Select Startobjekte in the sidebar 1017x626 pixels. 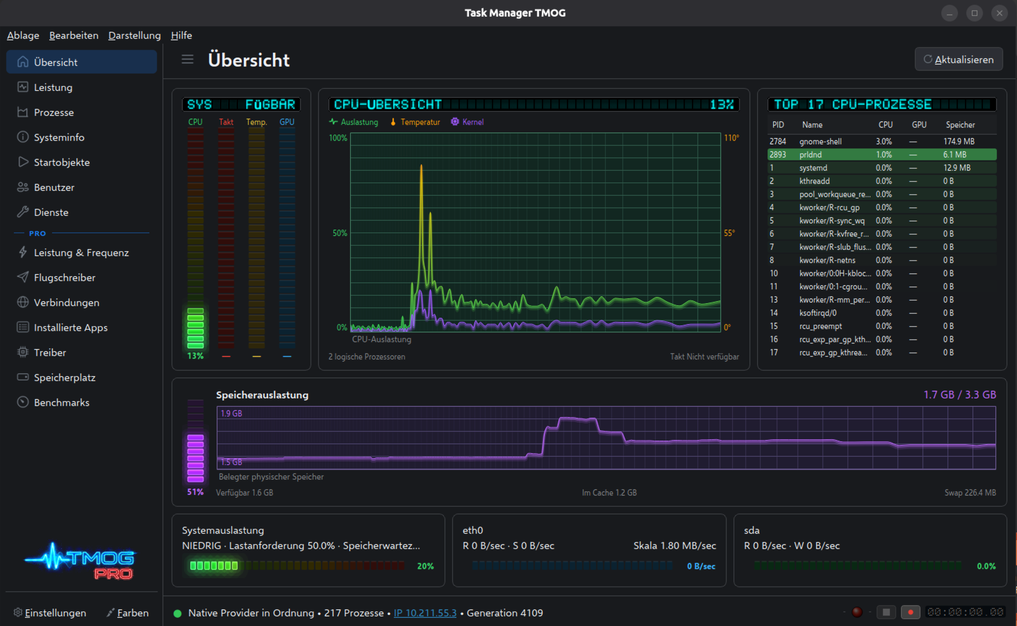(x=81, y=162)
